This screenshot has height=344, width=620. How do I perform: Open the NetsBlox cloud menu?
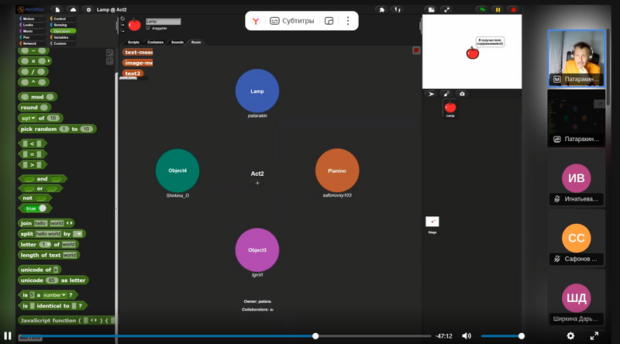(x=73, y=9)
